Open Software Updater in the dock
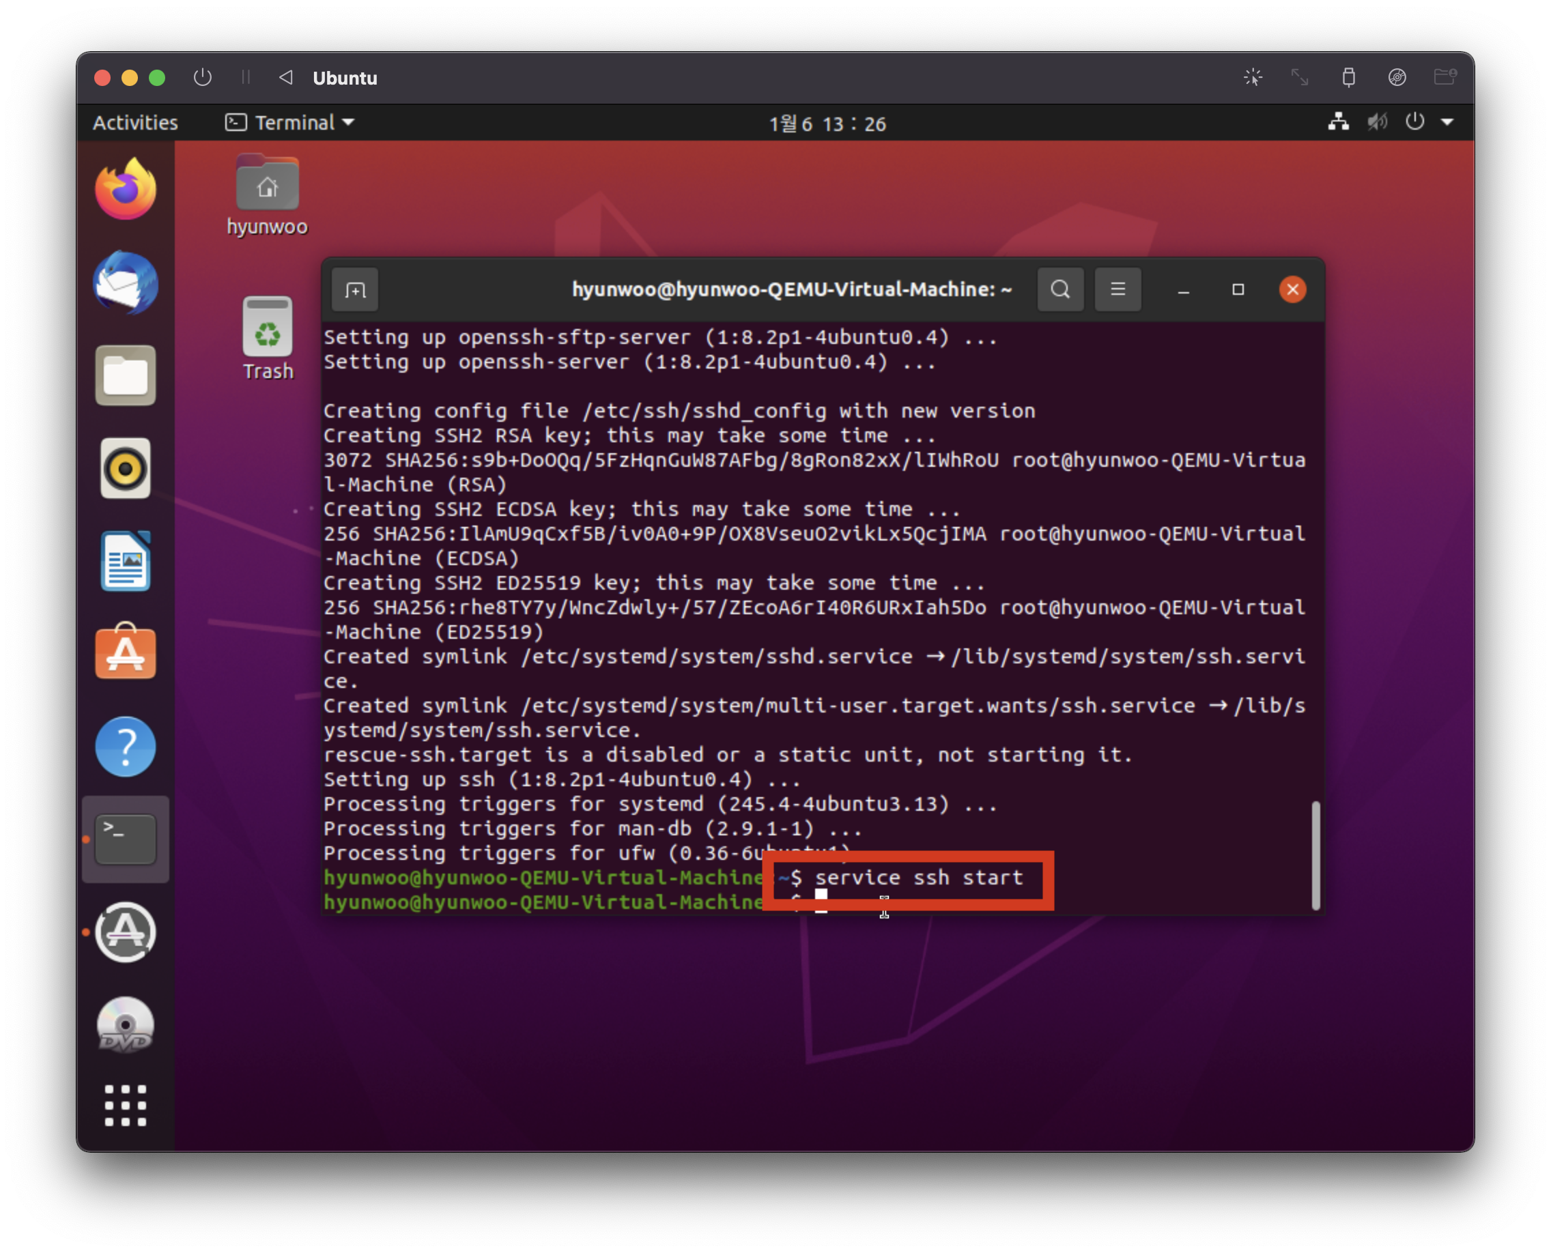This screenshot has height=1253, width=1551. (126, 932)
